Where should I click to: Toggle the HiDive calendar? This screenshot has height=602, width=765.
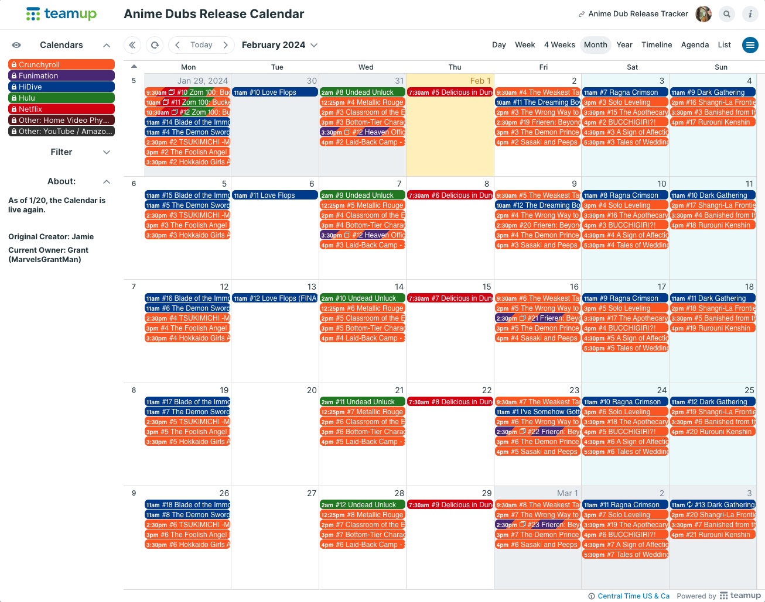(62, 87)
